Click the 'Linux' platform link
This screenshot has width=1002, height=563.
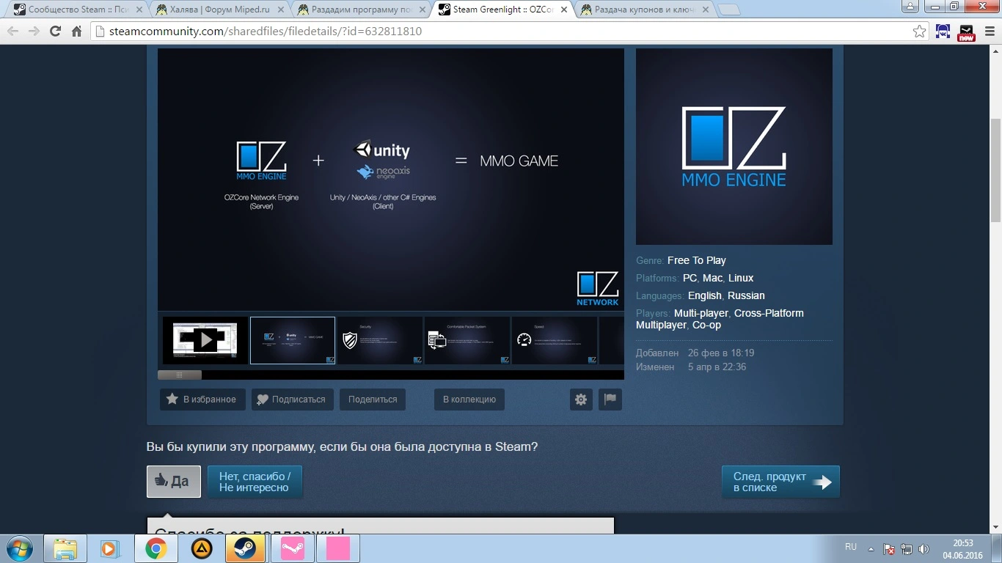coord(741,278)
